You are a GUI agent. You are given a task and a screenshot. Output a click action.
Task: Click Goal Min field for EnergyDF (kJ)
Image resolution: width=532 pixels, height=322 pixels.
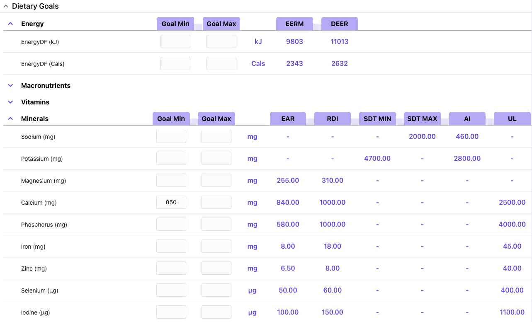coord(175,41)
